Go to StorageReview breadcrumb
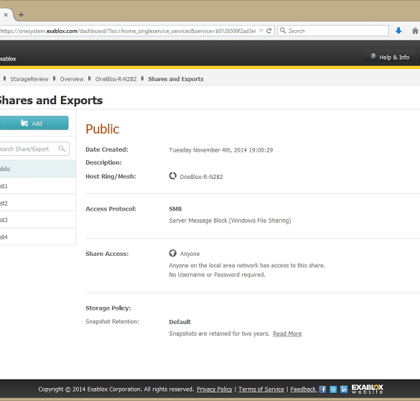The width and height of the screenshot is (420, 401). point(29,79)
